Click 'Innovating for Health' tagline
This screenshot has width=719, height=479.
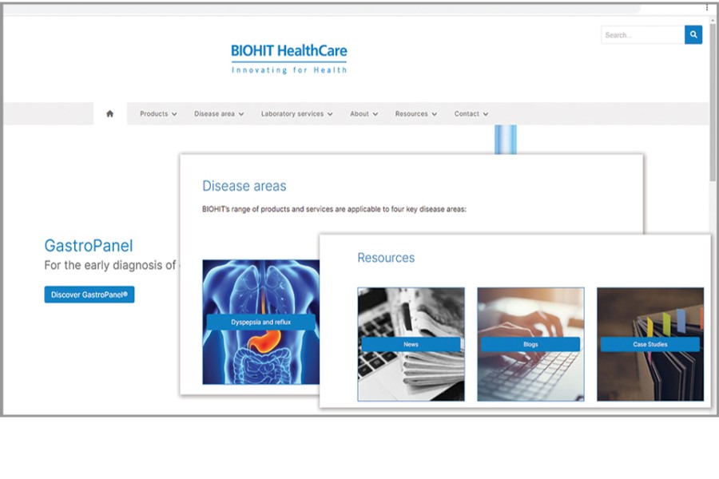tap(289, 70)
